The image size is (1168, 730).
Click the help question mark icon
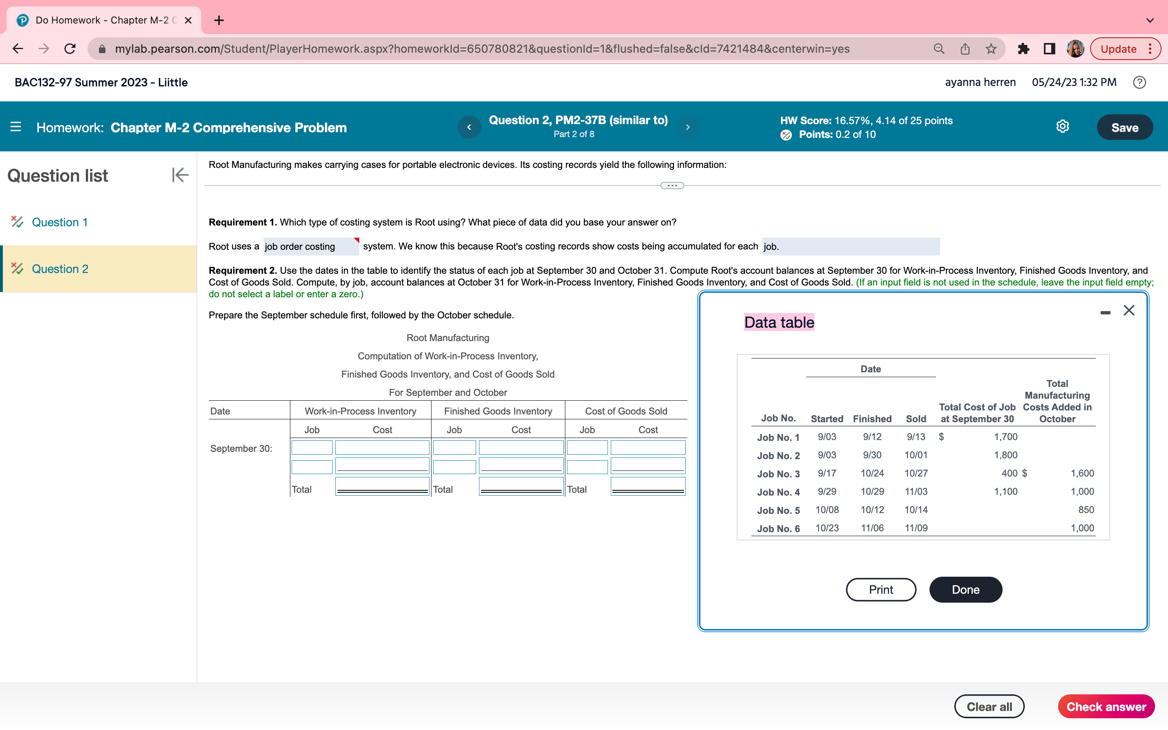(1139, 83)
